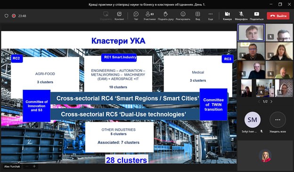This screenshot has height=172, width=294.
Task: Open the reactions menu
Action: pyautogui.click(x=183, y=16)
